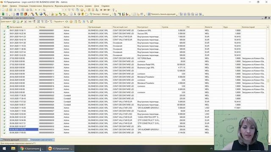Show hidden tray icons chevron
Viewport: 271px width, 152px height.
tap(211, 149)
